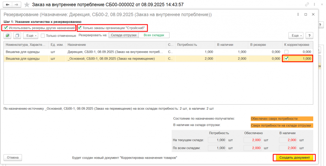Click the "В наличии" column header
Screen dimensions: 326x166
[231, 45]
